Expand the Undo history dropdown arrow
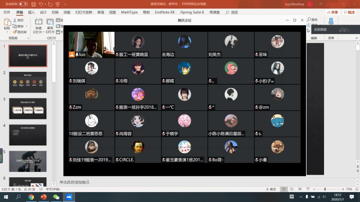This screenshot has height=202, width=360. click(44, 4)
